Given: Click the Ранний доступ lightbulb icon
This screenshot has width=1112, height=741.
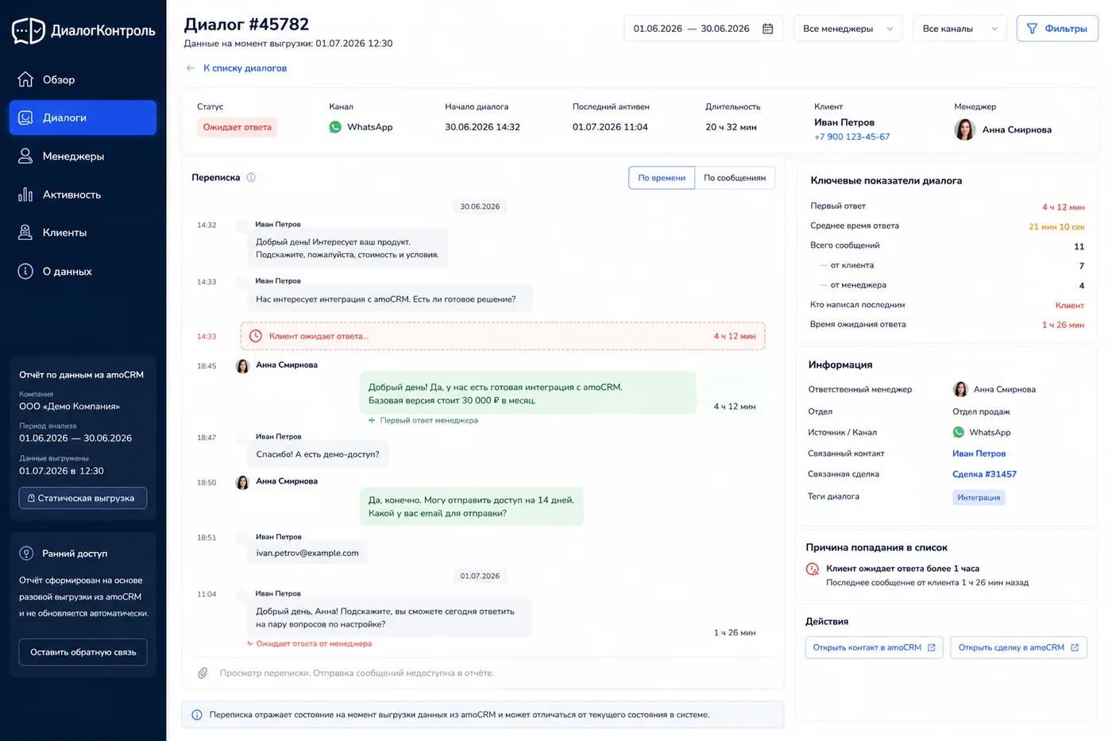Looking at the screenshot, I should coord(26,554).
